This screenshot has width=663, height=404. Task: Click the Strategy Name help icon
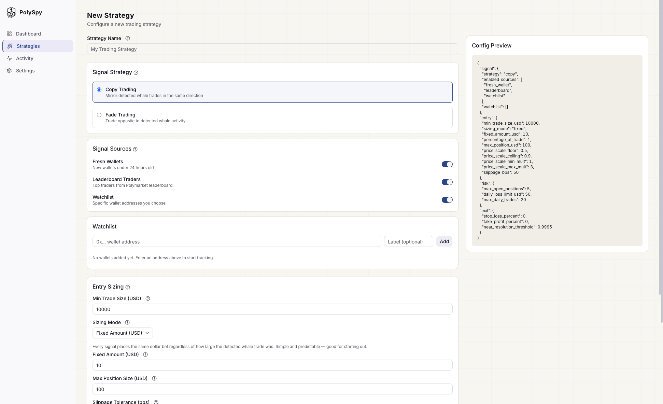tap(127, 38)
